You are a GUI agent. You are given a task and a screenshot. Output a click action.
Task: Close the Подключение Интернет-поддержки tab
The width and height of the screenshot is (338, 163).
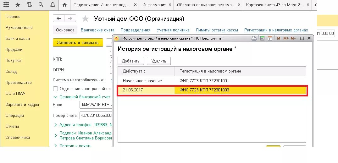coord(135,5)
